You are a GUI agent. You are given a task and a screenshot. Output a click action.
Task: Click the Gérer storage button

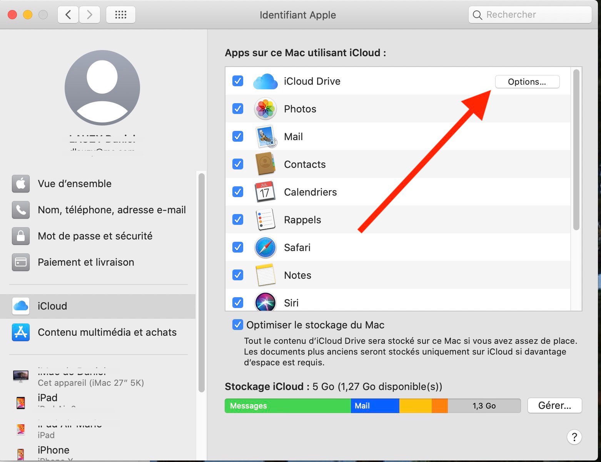554,405
